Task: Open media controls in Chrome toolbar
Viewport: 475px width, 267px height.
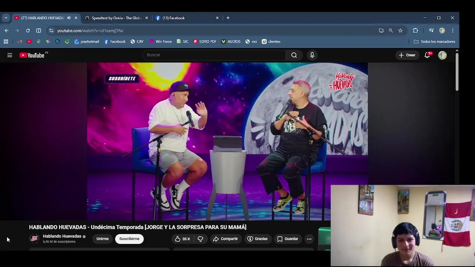Action: tap(431, 30)
